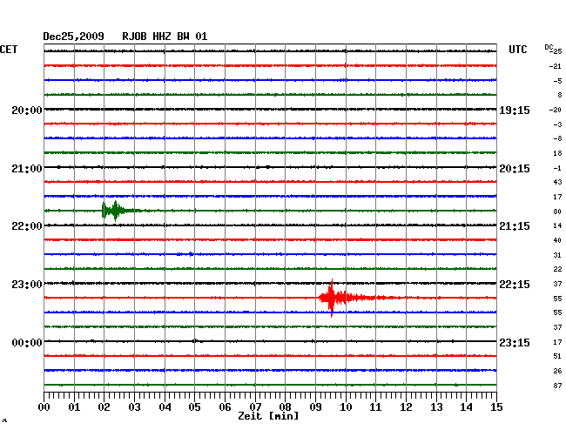Click the "Zeit [min]" axis title
Image resolution: width=566 pixels, height=430 pixels.
coord(268,416)
